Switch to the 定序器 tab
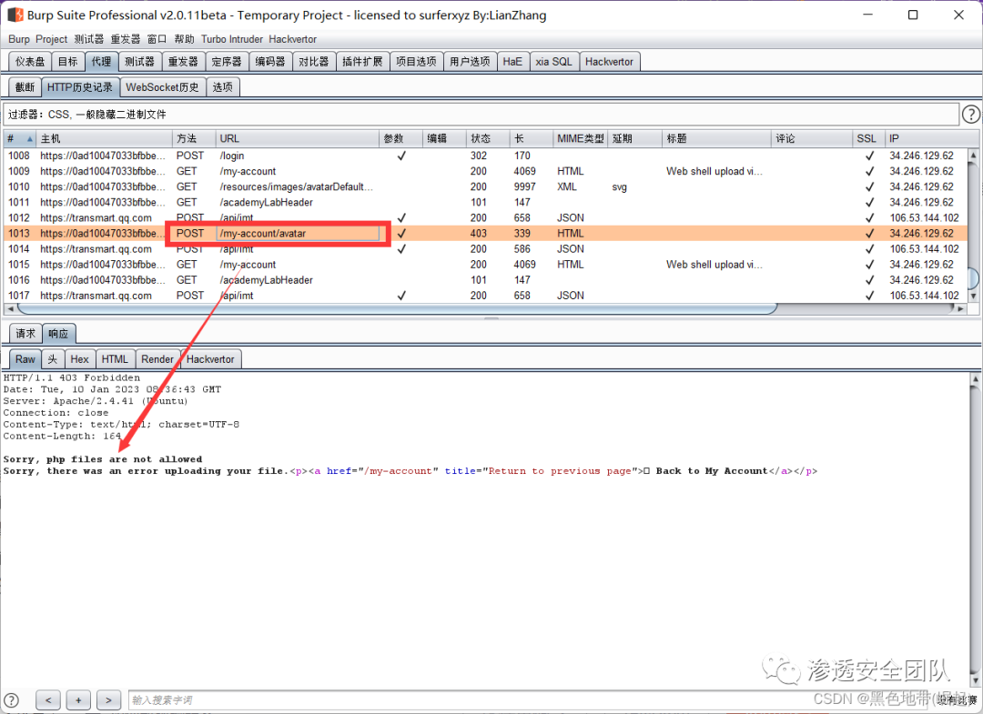The height and width of the screenshot is (714, 983). 227,61
